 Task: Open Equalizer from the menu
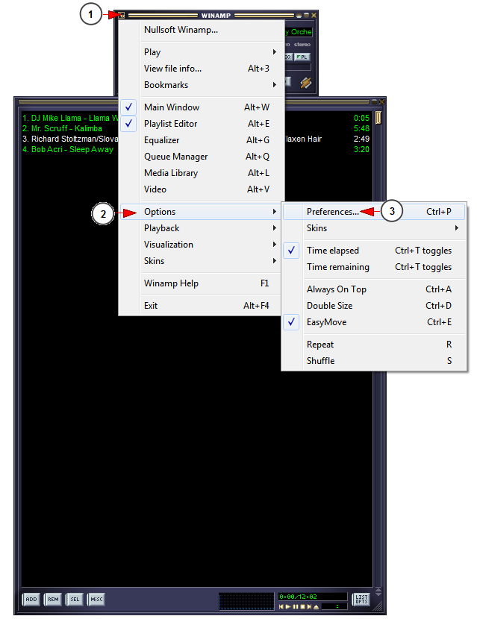coord(201,140)
